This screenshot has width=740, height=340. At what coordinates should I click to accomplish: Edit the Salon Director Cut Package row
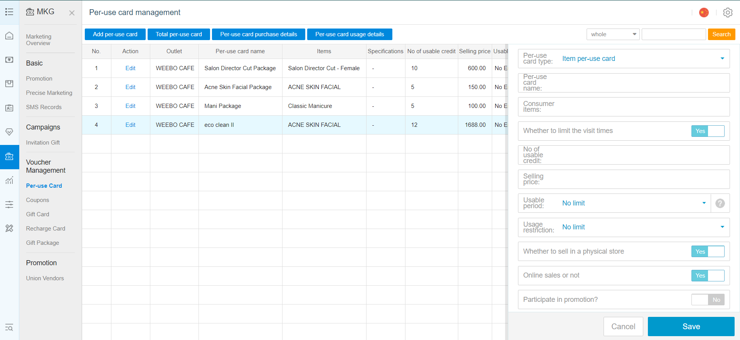click(x=130, y=68)
